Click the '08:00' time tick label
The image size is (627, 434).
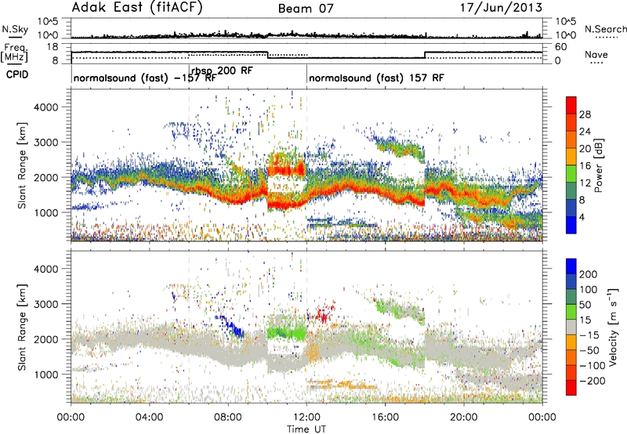(x=228, y=418)
